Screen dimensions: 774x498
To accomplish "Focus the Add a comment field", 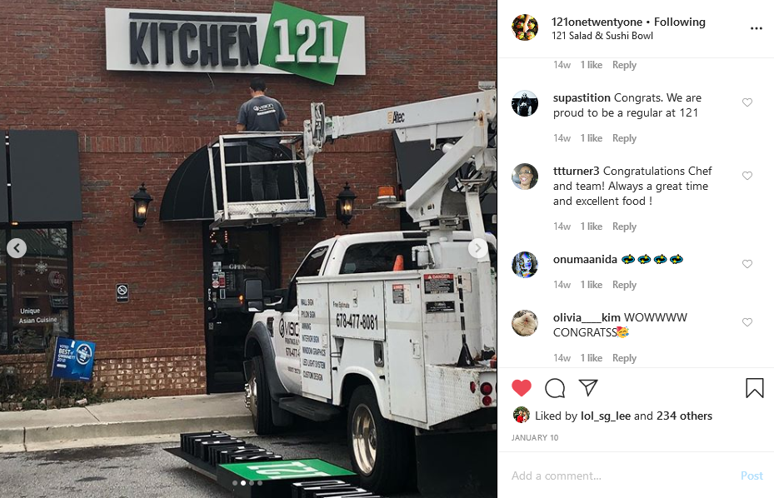I will [622, 476].
